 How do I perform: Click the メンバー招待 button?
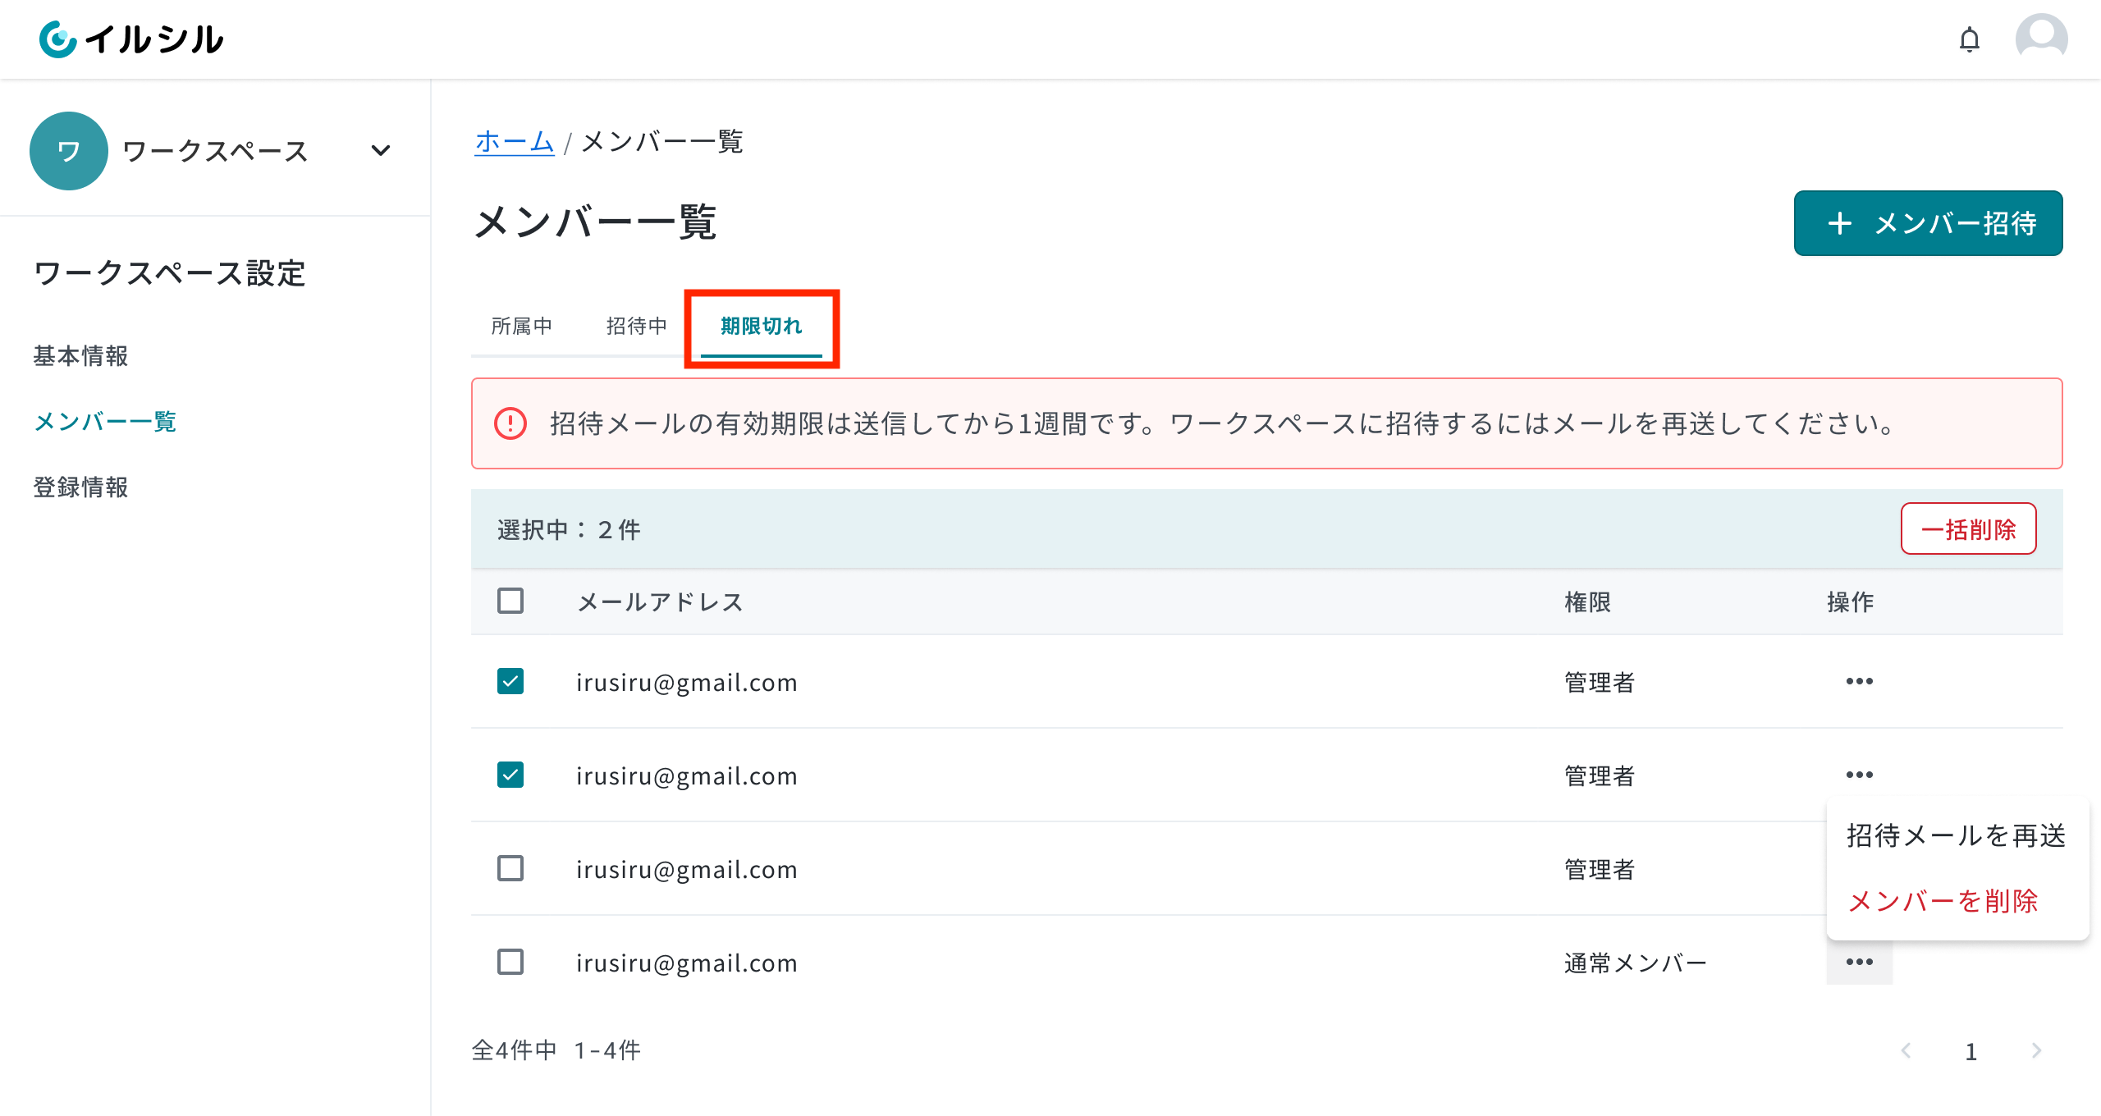point(1928,223)
